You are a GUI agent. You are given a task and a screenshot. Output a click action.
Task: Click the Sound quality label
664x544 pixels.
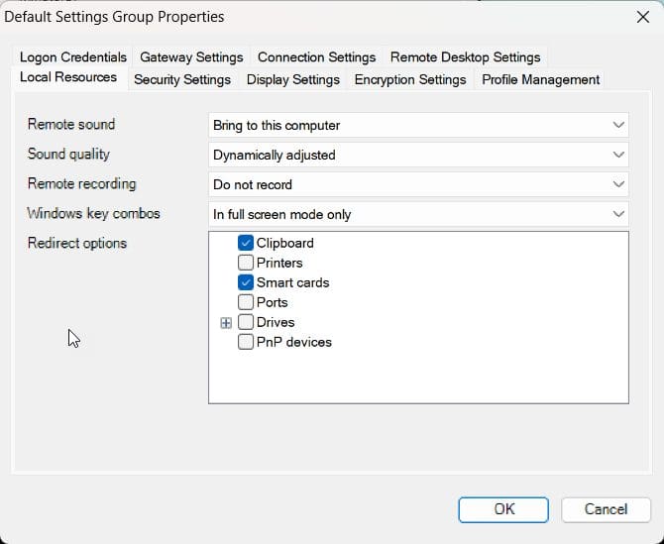pyautogui.click(x=68, y=155)
